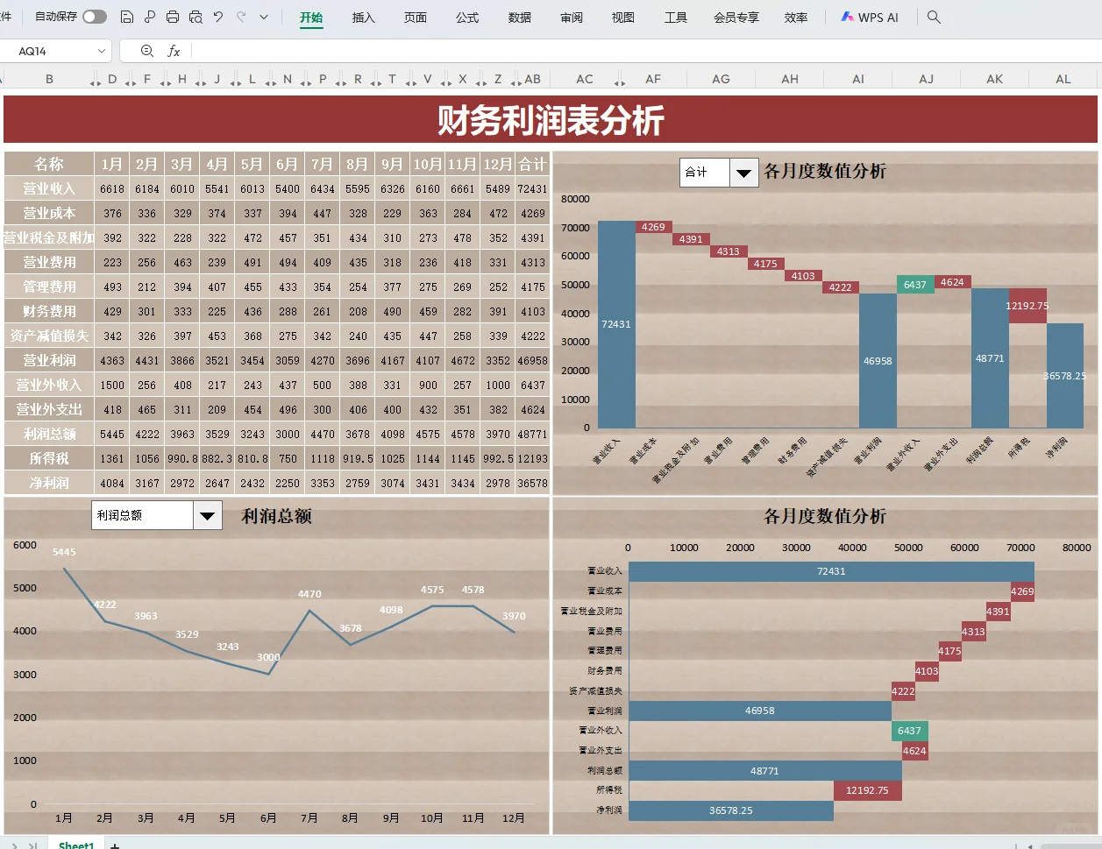1102x849 pixels.
Task: Click the 财务利润表分析 title banner
Action: 551,120
